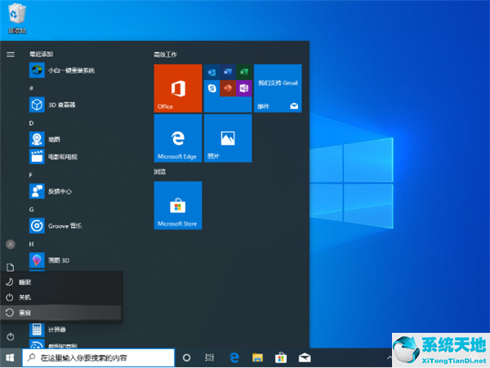This screenshot has height=368, width=490.
Task: Click the 高效工作 tile group title
Action: pyautogui.click(x=165, y=55)
